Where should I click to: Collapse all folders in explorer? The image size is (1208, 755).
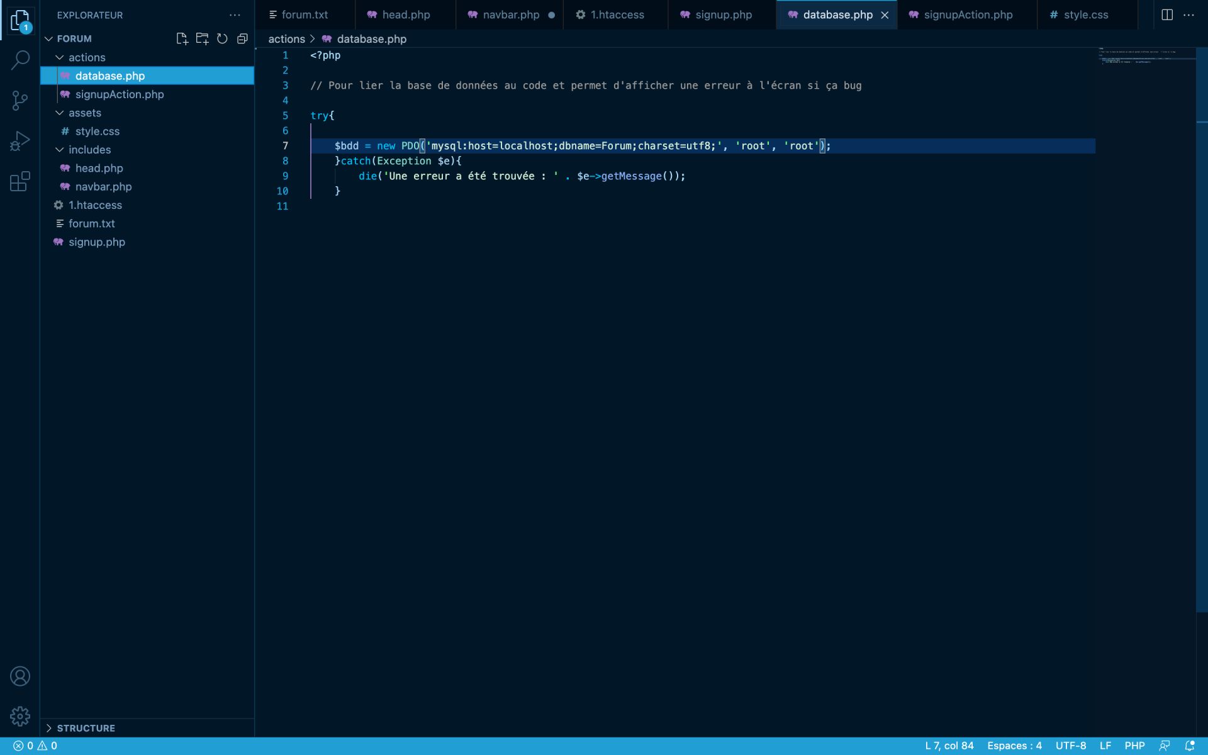242,39
